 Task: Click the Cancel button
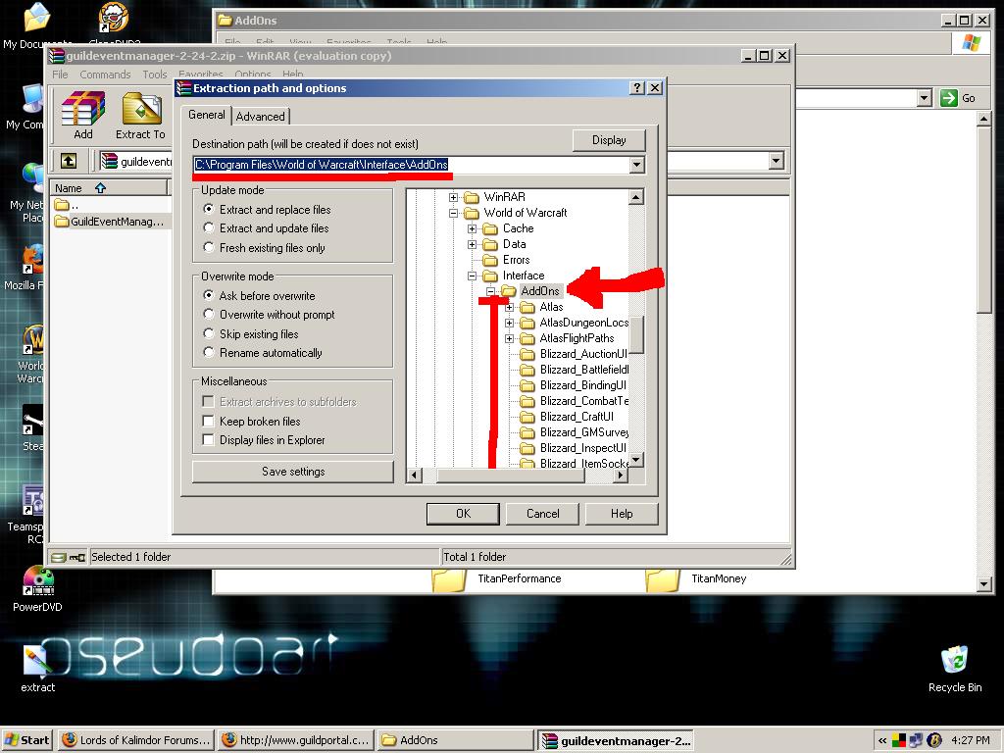pyautogui.click(x=542, y=514)
